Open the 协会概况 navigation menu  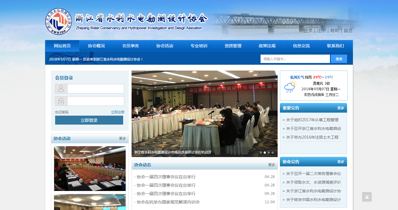pos(96,46)
